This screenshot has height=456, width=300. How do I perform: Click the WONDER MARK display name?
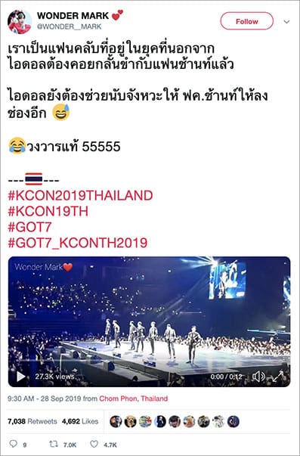73,16
